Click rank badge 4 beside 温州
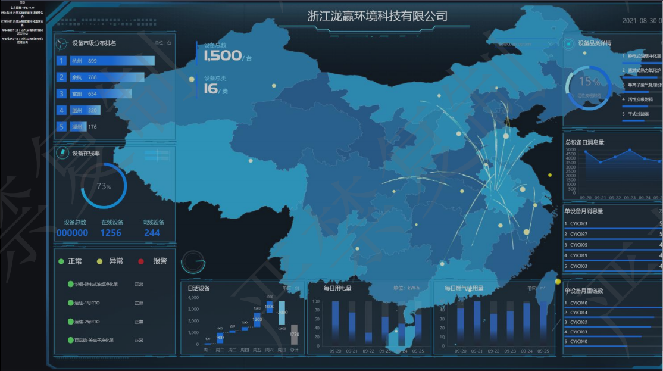 (x=61, y=110)
